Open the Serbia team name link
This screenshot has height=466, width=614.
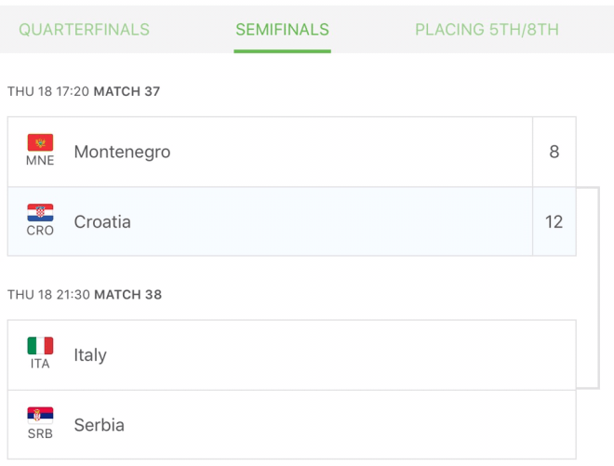coord(99,425)
